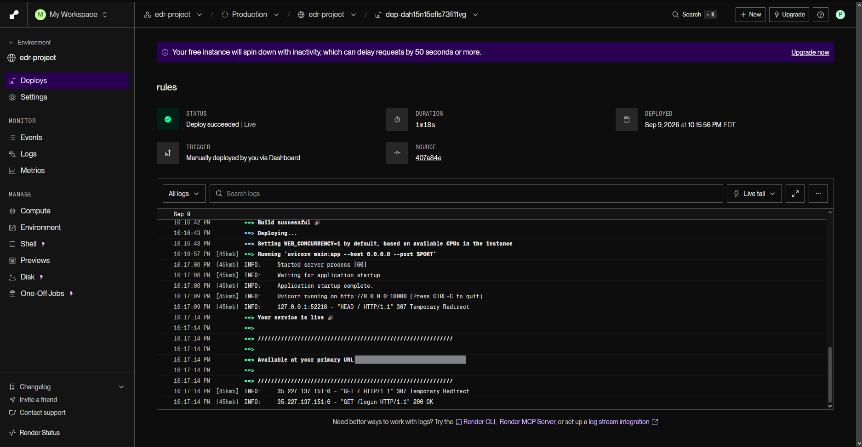Click the source commit icon
Screen dimensions: 862x447
pos(397,153)
